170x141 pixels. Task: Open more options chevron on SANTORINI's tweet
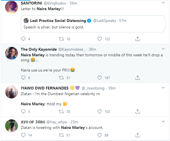(164, 3)
